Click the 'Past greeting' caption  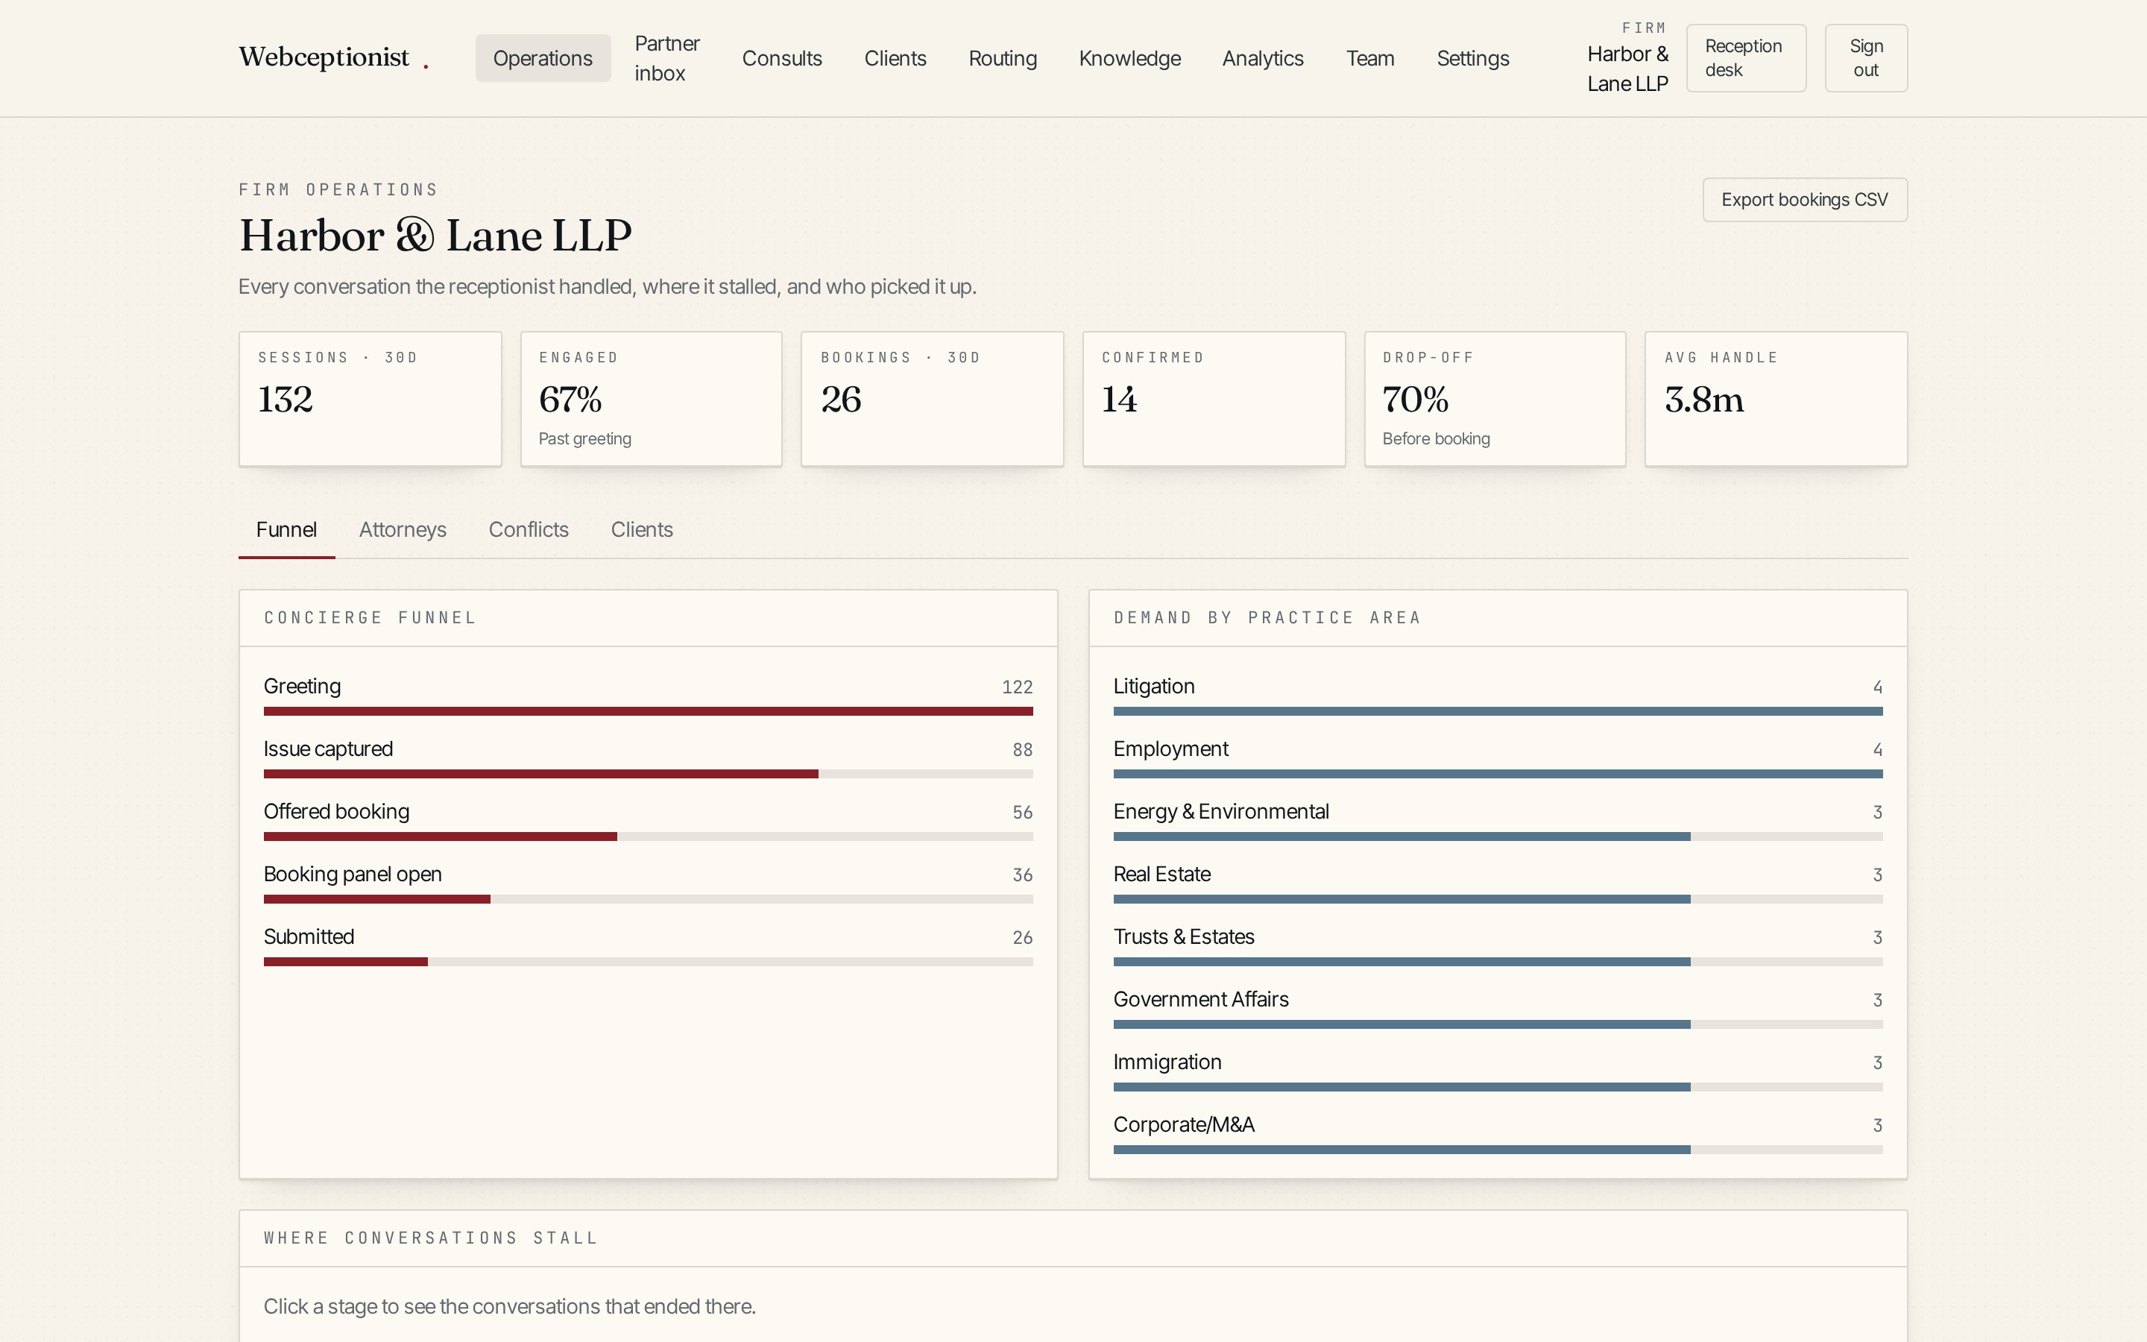(584, 438)
